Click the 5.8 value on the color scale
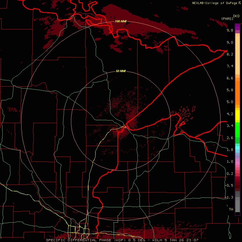 230,90
